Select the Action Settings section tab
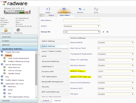This screenshot has width=136, height=103. 55,46
